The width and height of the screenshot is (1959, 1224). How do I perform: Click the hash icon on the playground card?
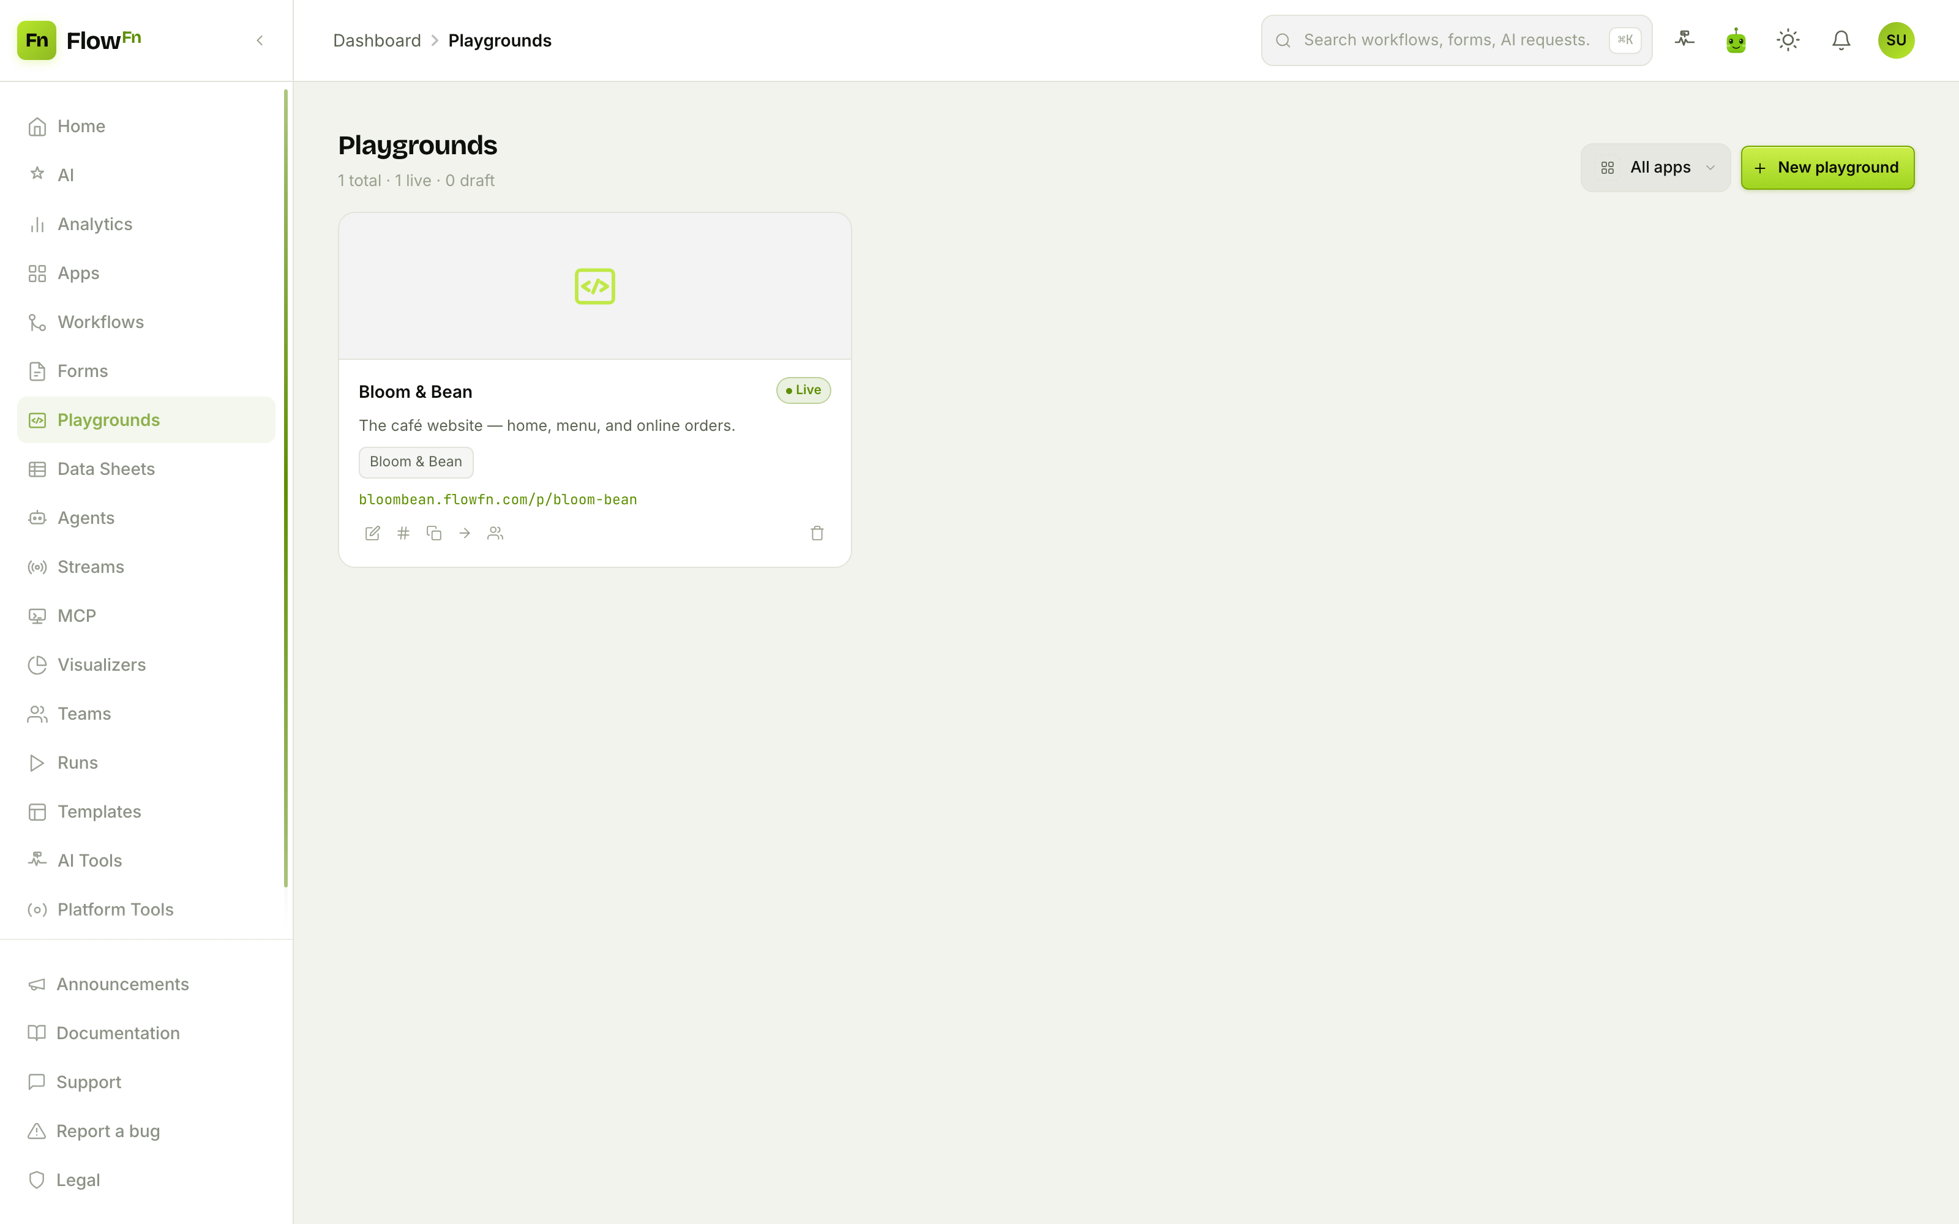click(403, 532)
